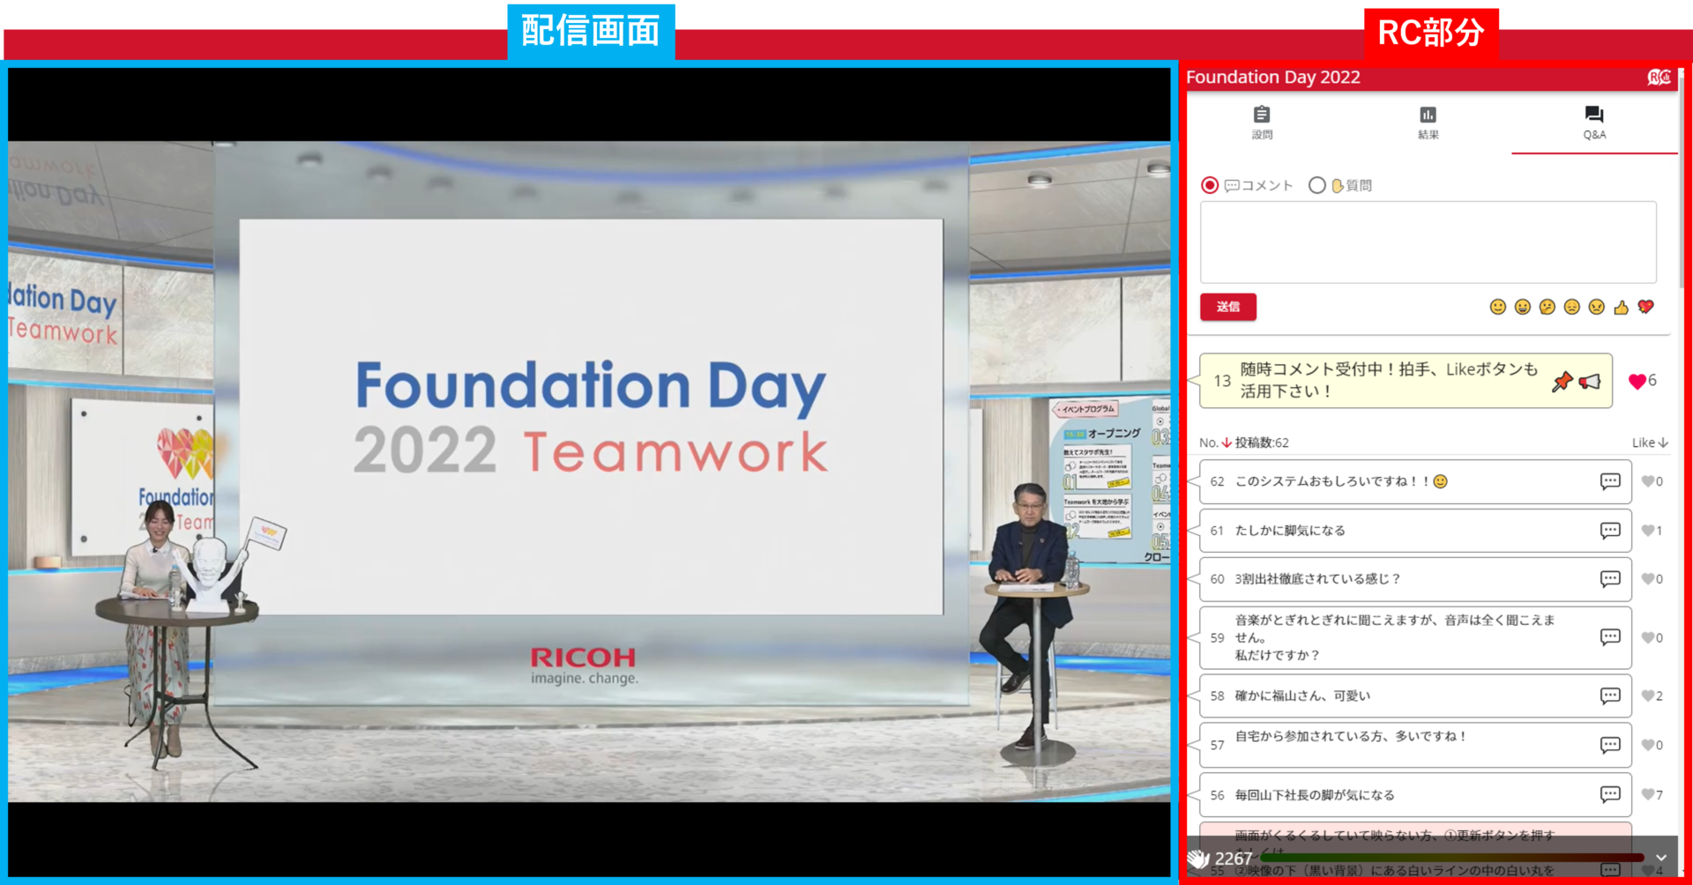This screenshot has height=885, width=1693.
Task: Insert the angry face emoji
Action: click(1596, 307)
